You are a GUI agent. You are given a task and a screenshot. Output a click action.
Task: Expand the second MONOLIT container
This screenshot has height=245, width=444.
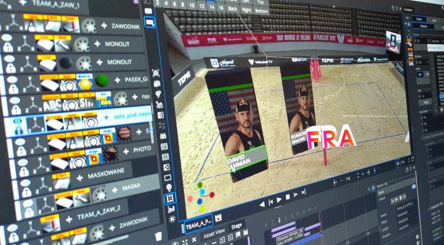[x=100, y=62]
